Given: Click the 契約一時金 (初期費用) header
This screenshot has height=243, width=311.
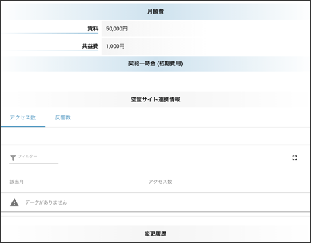Looking at the screenshot, I should [155, 63].
